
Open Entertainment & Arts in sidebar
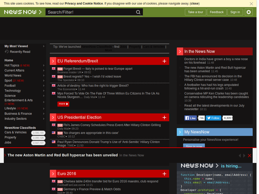click(18, 100)
